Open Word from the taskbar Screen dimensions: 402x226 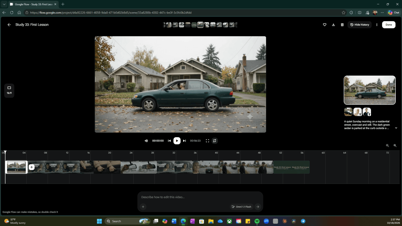(x=174, y=221)
